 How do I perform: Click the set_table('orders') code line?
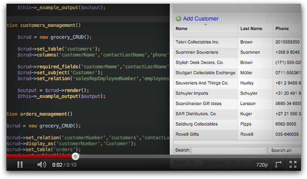tap(44, 150)
